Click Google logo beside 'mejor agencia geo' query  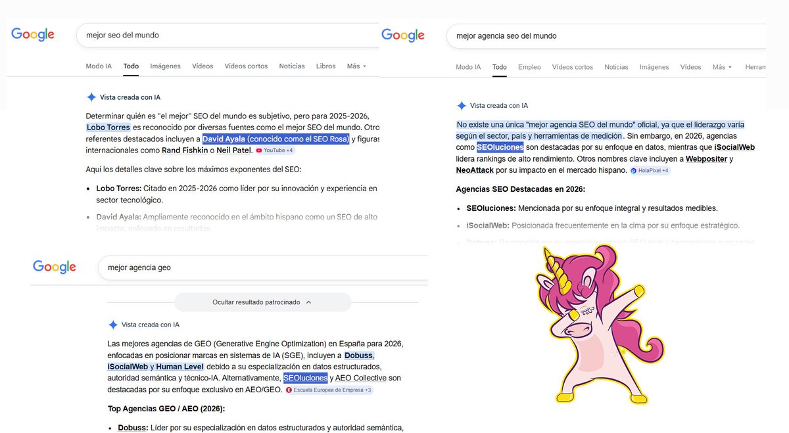point(55,267)
